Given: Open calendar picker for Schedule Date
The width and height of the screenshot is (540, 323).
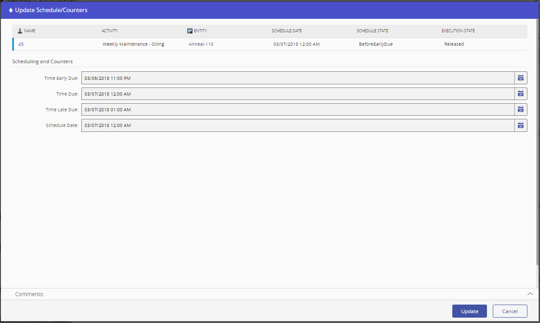Looking at the screenshot, I should [521, 125].
